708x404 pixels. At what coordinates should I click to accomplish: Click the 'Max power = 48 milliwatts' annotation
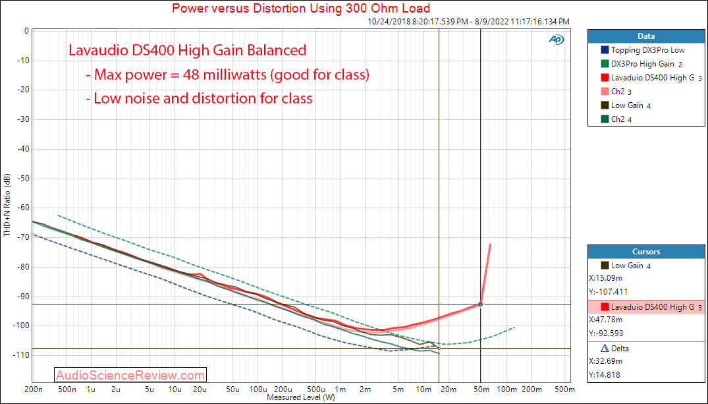click(x=228, y=74)
